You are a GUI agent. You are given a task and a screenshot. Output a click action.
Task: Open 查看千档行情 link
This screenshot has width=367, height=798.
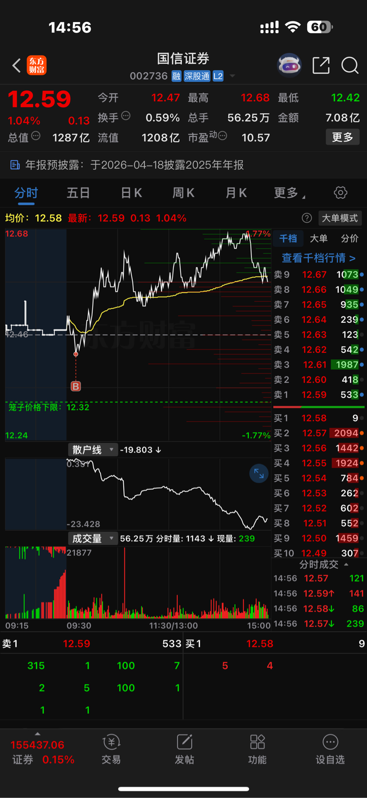(318, 258)
